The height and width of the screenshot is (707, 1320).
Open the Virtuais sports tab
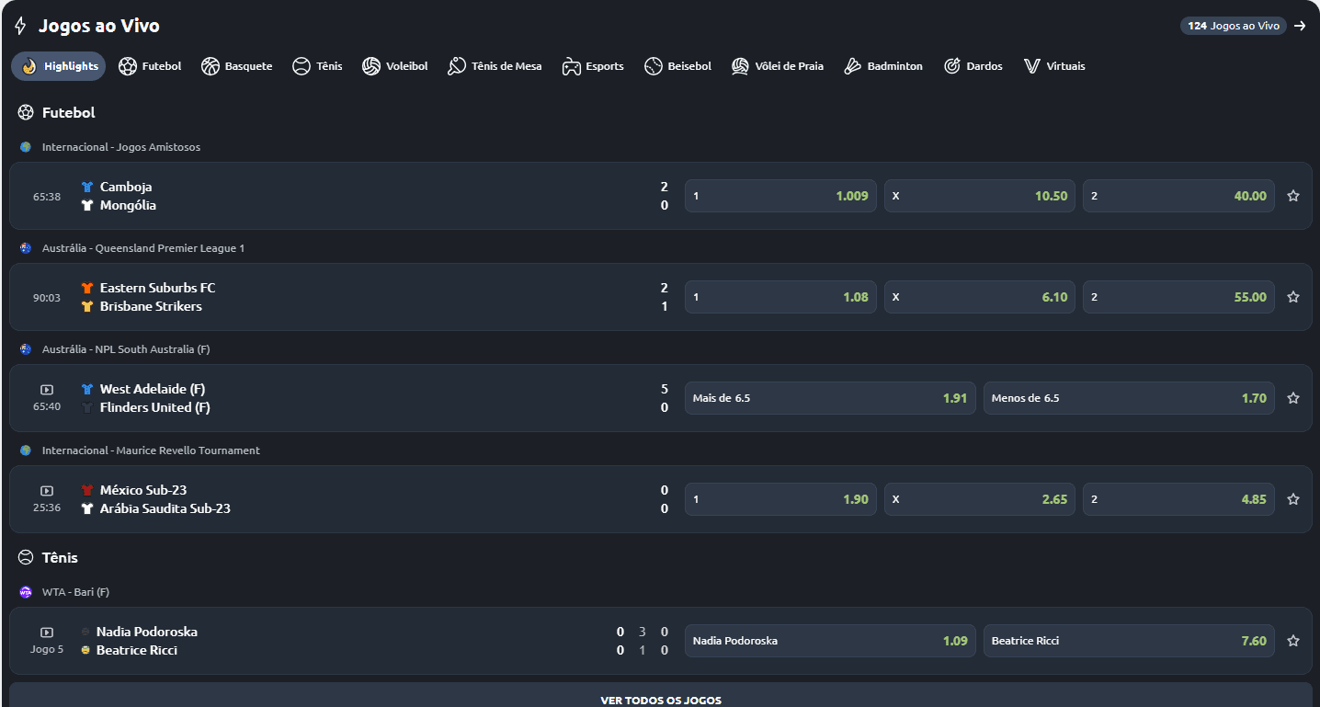click(x=1054, y=66)
